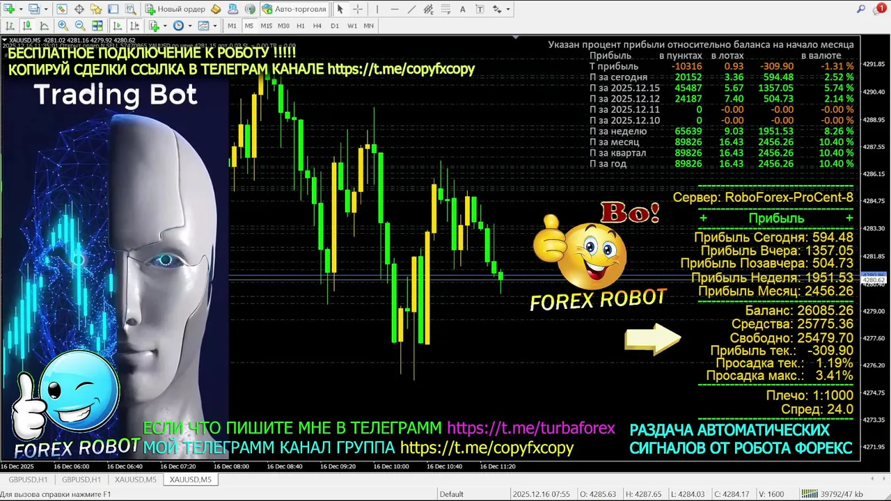Open the MQL5 community user icon

click(x=232, y=9)
